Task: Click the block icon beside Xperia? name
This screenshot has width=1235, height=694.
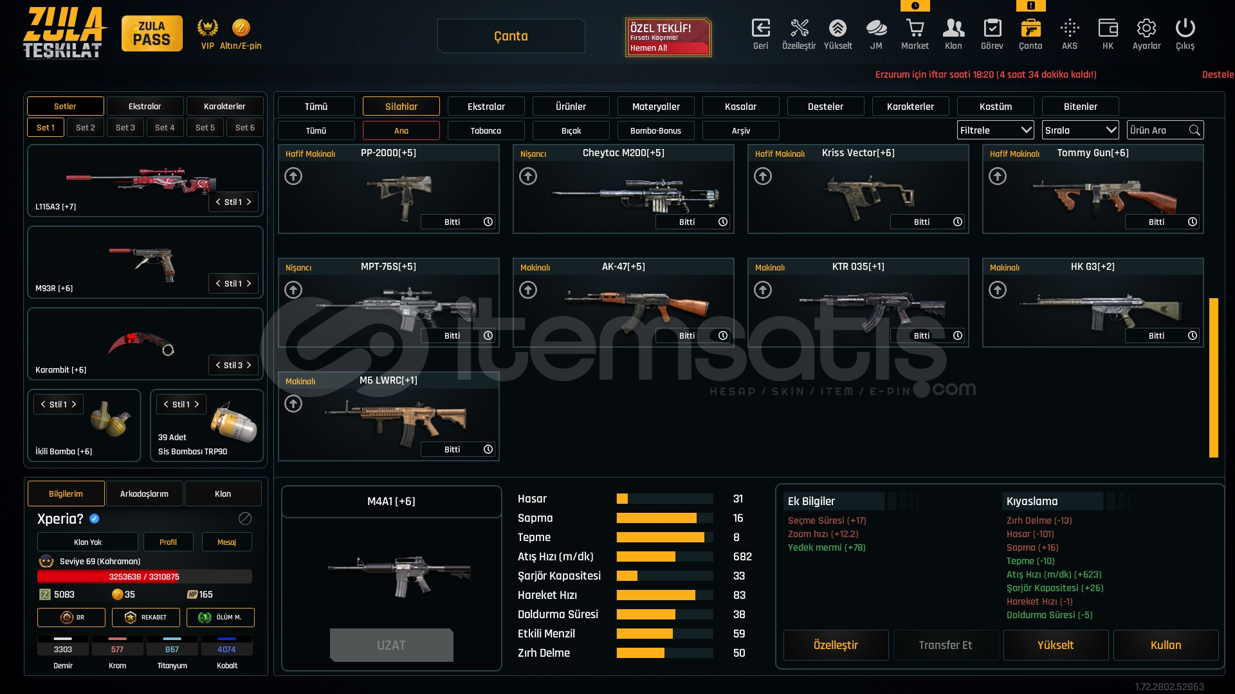Action: (x=245, y=519)
